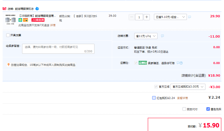Screen dimensions: 224x131
Task: Click the original price 39.00
Action: click(x=112, y=16)
